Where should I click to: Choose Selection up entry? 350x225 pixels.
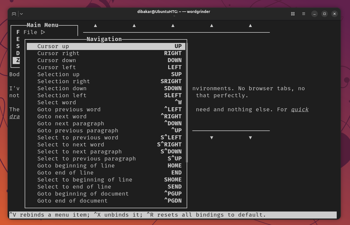(x=106, y=74)
